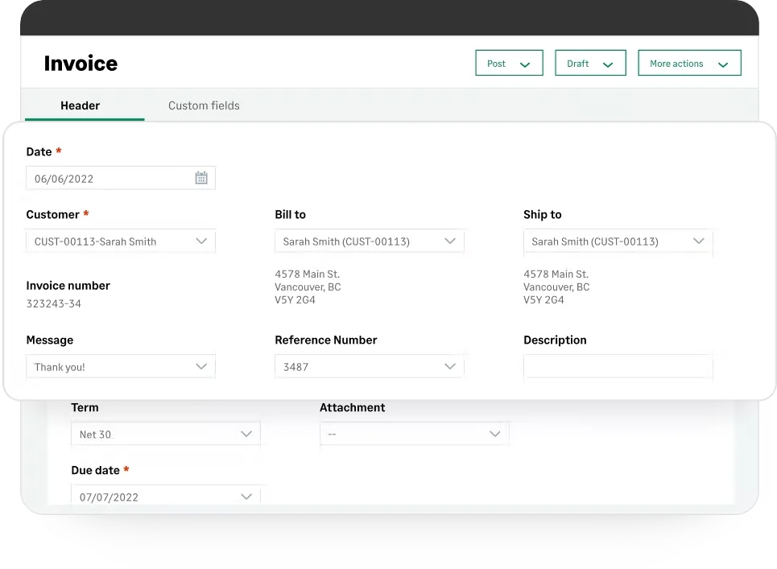The width and height of the screenshot is (777, 569).
Task: Switch to the Header tab
Action: coord(81,105)
